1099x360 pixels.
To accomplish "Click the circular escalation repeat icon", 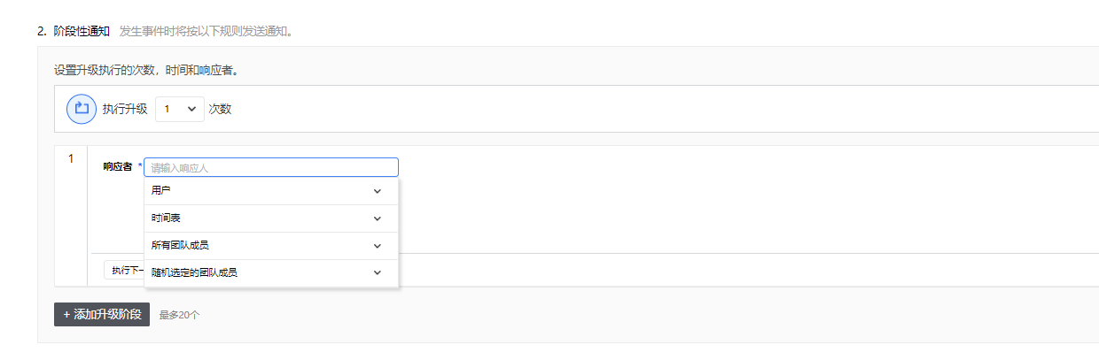I will point(82,109).
